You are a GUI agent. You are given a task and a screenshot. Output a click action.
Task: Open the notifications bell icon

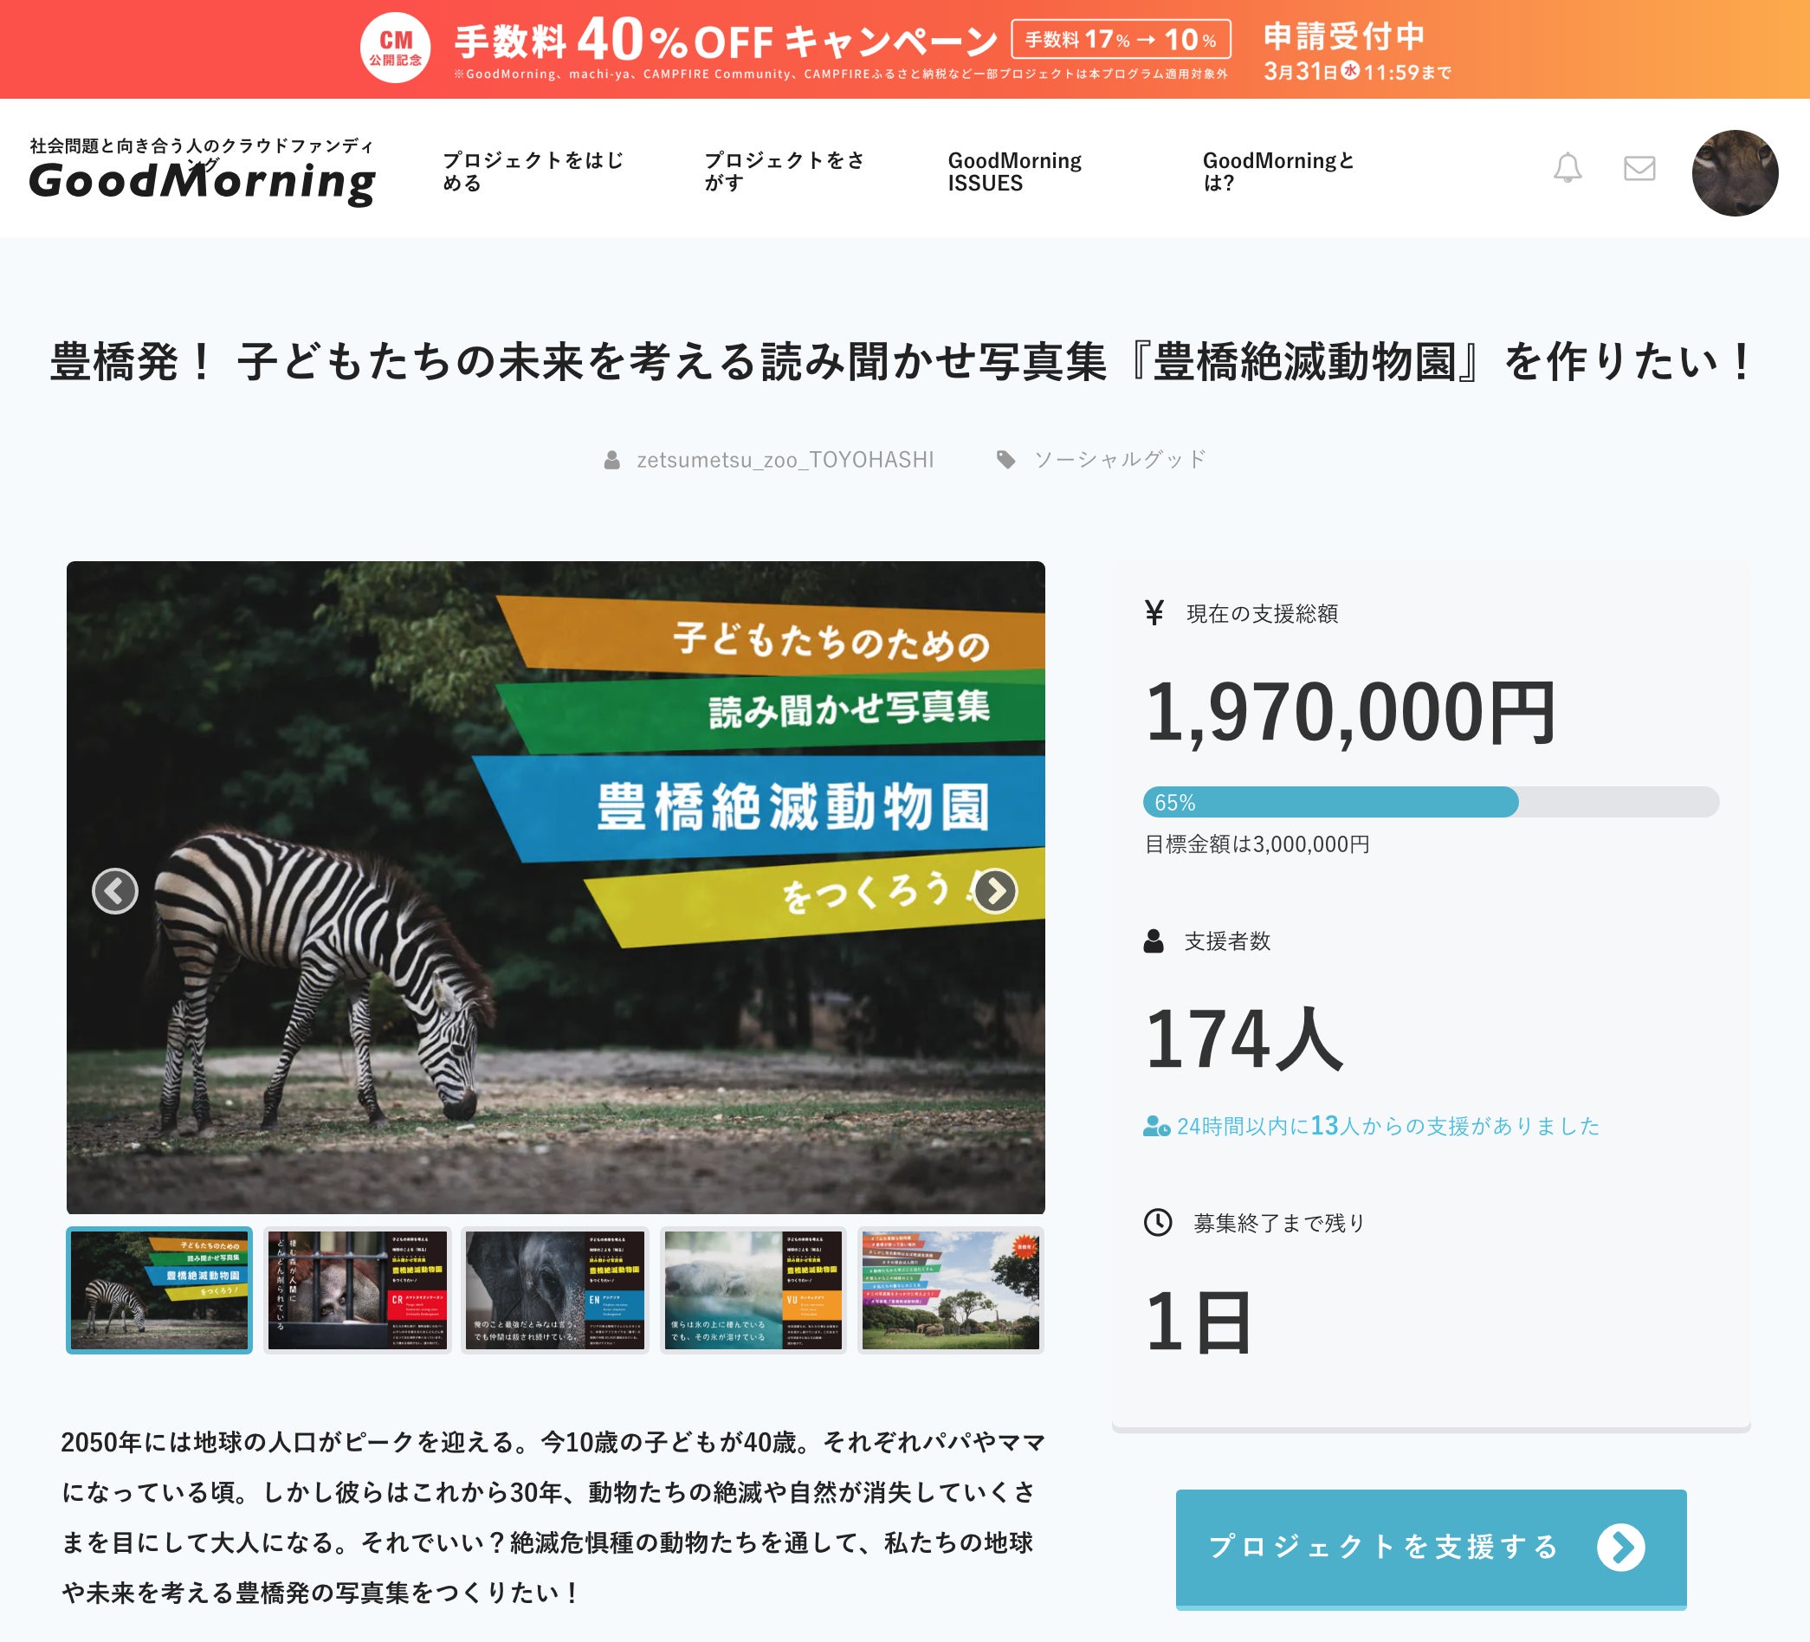coord(1567,168)
